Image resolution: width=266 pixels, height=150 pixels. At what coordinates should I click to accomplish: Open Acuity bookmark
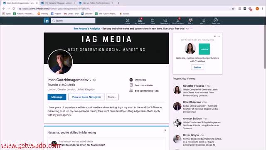point(124,14)
